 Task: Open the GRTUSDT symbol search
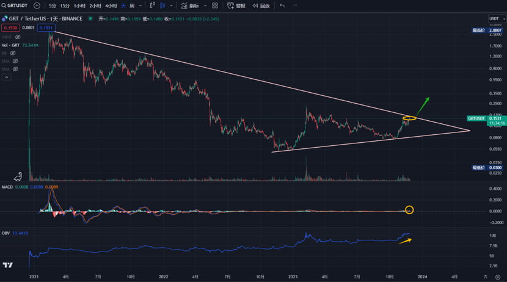click(15, 5)
